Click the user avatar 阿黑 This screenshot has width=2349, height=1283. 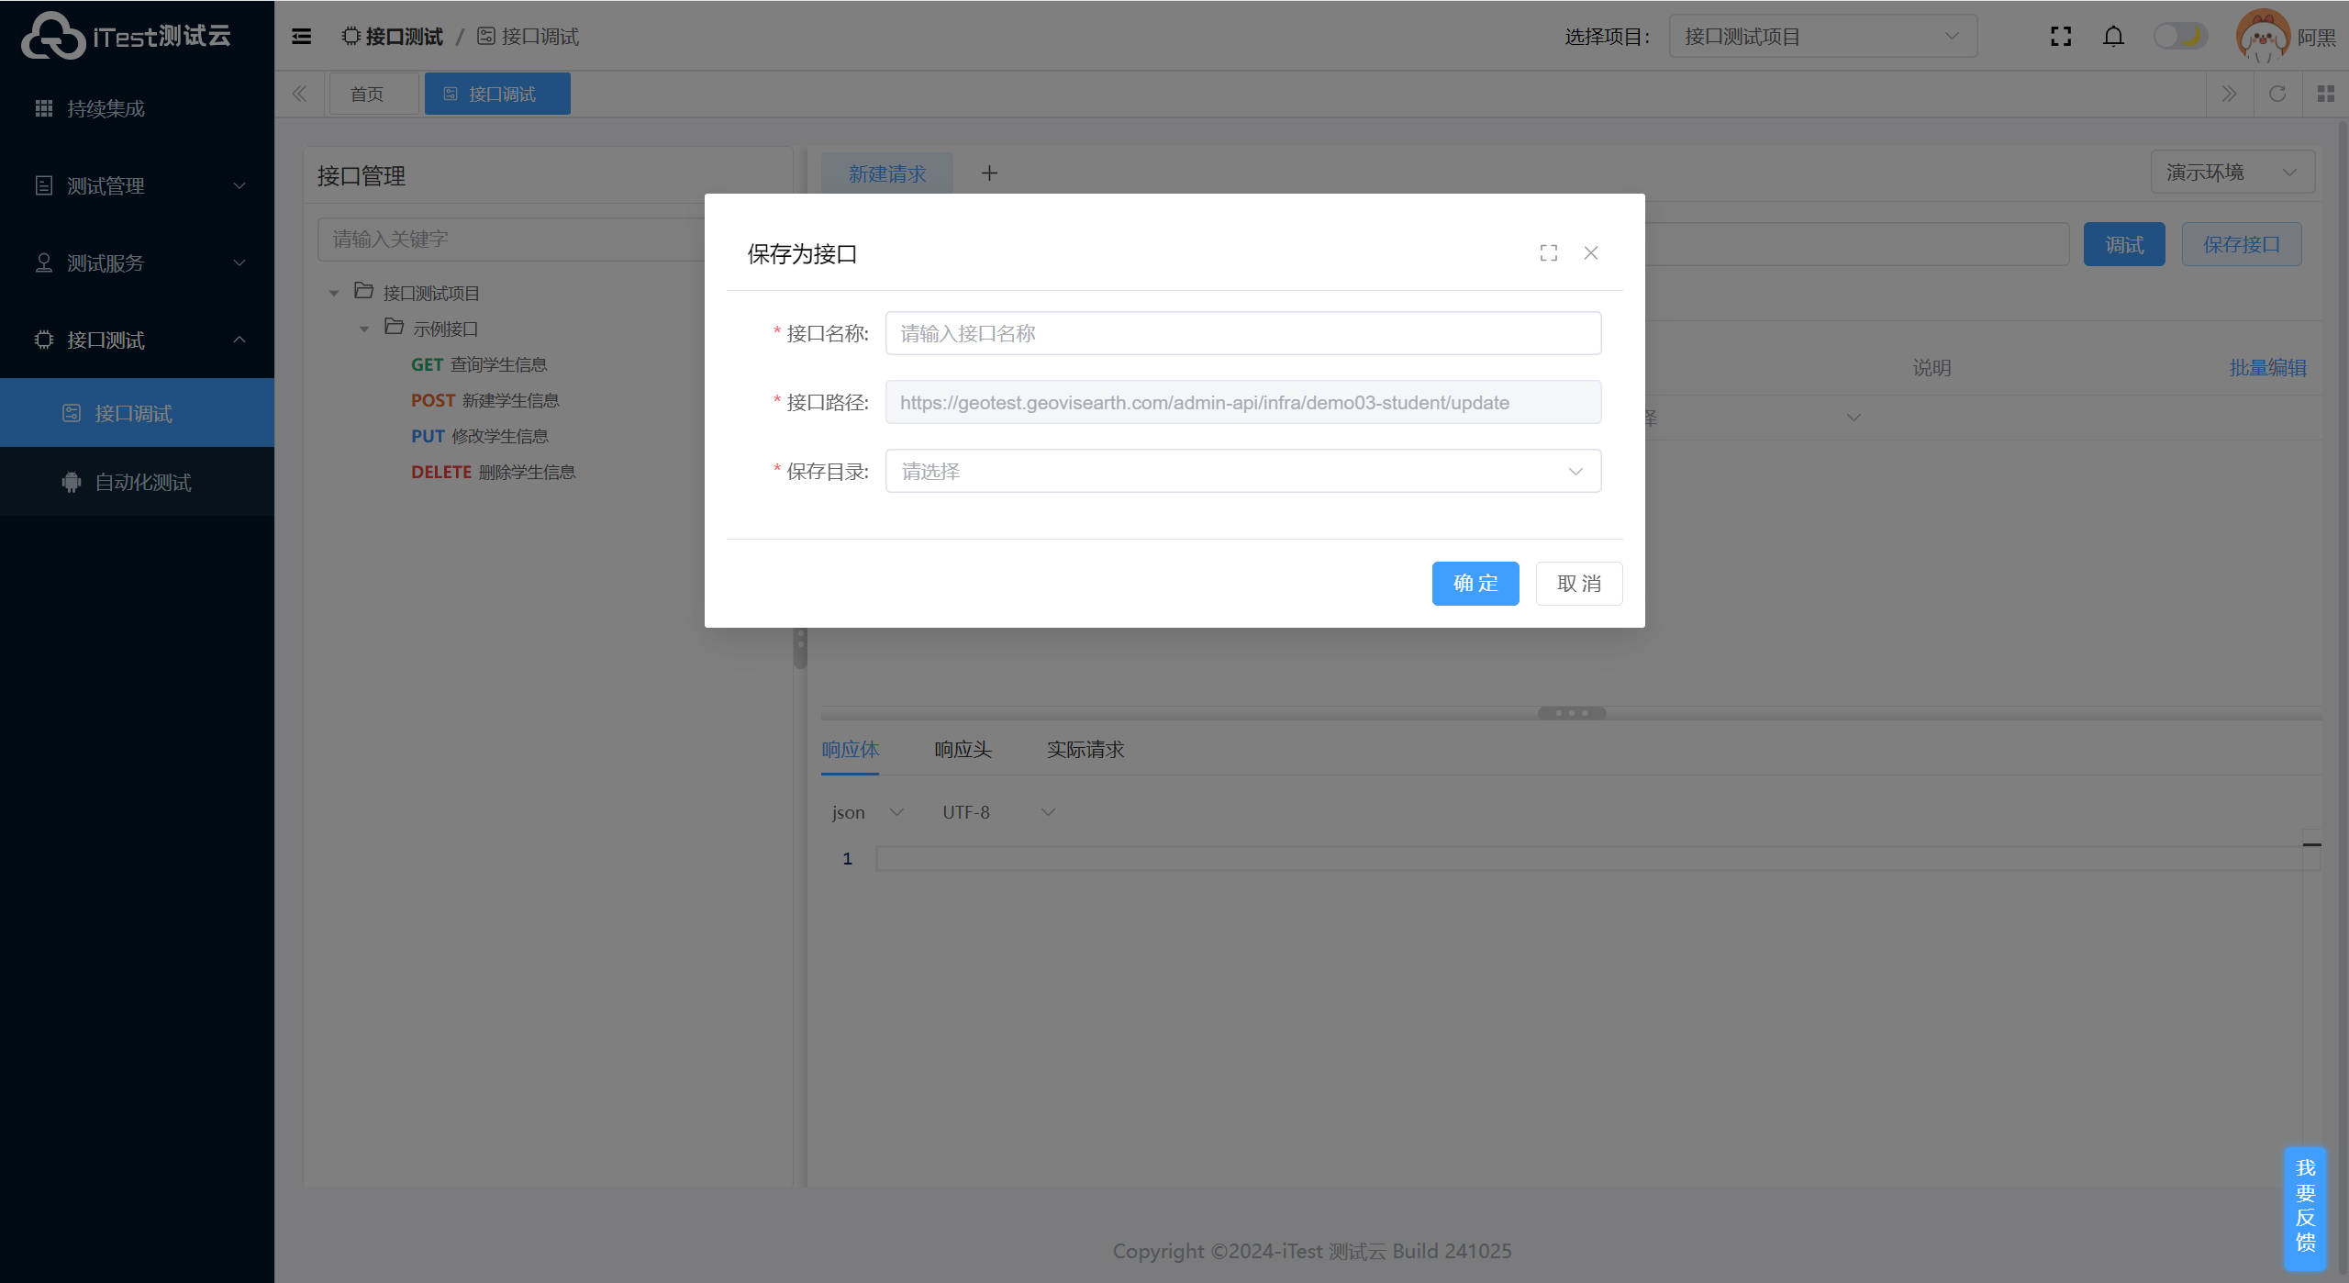pos(2263,37)
